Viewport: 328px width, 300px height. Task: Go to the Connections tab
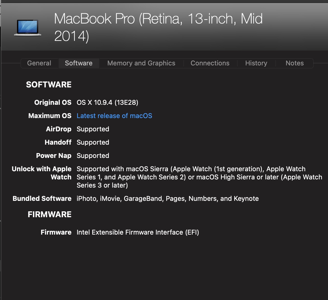210,63
